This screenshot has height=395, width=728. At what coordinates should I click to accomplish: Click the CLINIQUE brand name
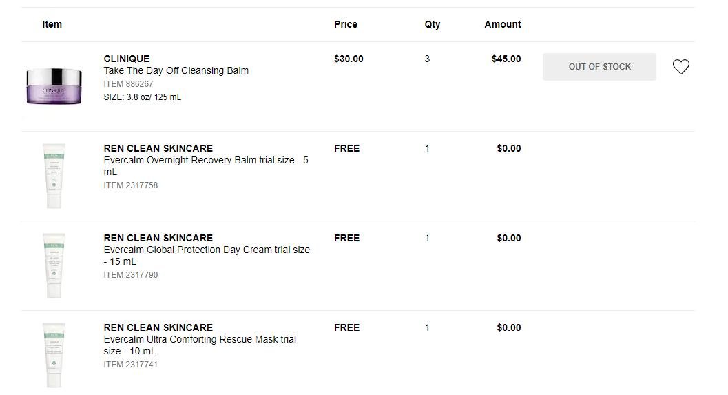[127, 59]
